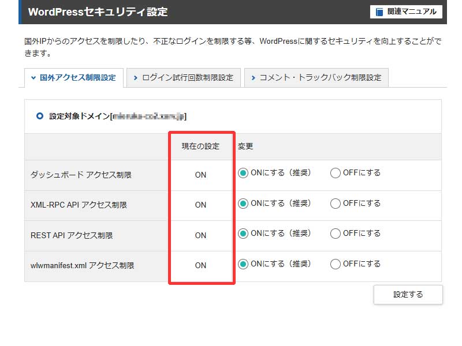This screenshot has width=462, height=346.
Task: Select OFFにする for XML-RPC API アクセス制限
Action: tap(336, 204)
